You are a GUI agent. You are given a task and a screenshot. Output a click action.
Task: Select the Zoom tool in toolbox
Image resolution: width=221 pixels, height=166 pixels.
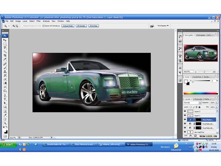[5, 123]
